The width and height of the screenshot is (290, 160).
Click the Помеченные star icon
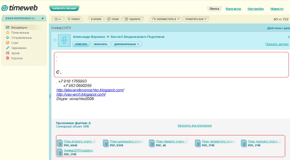pyautogui.click(x=8, y=33)
